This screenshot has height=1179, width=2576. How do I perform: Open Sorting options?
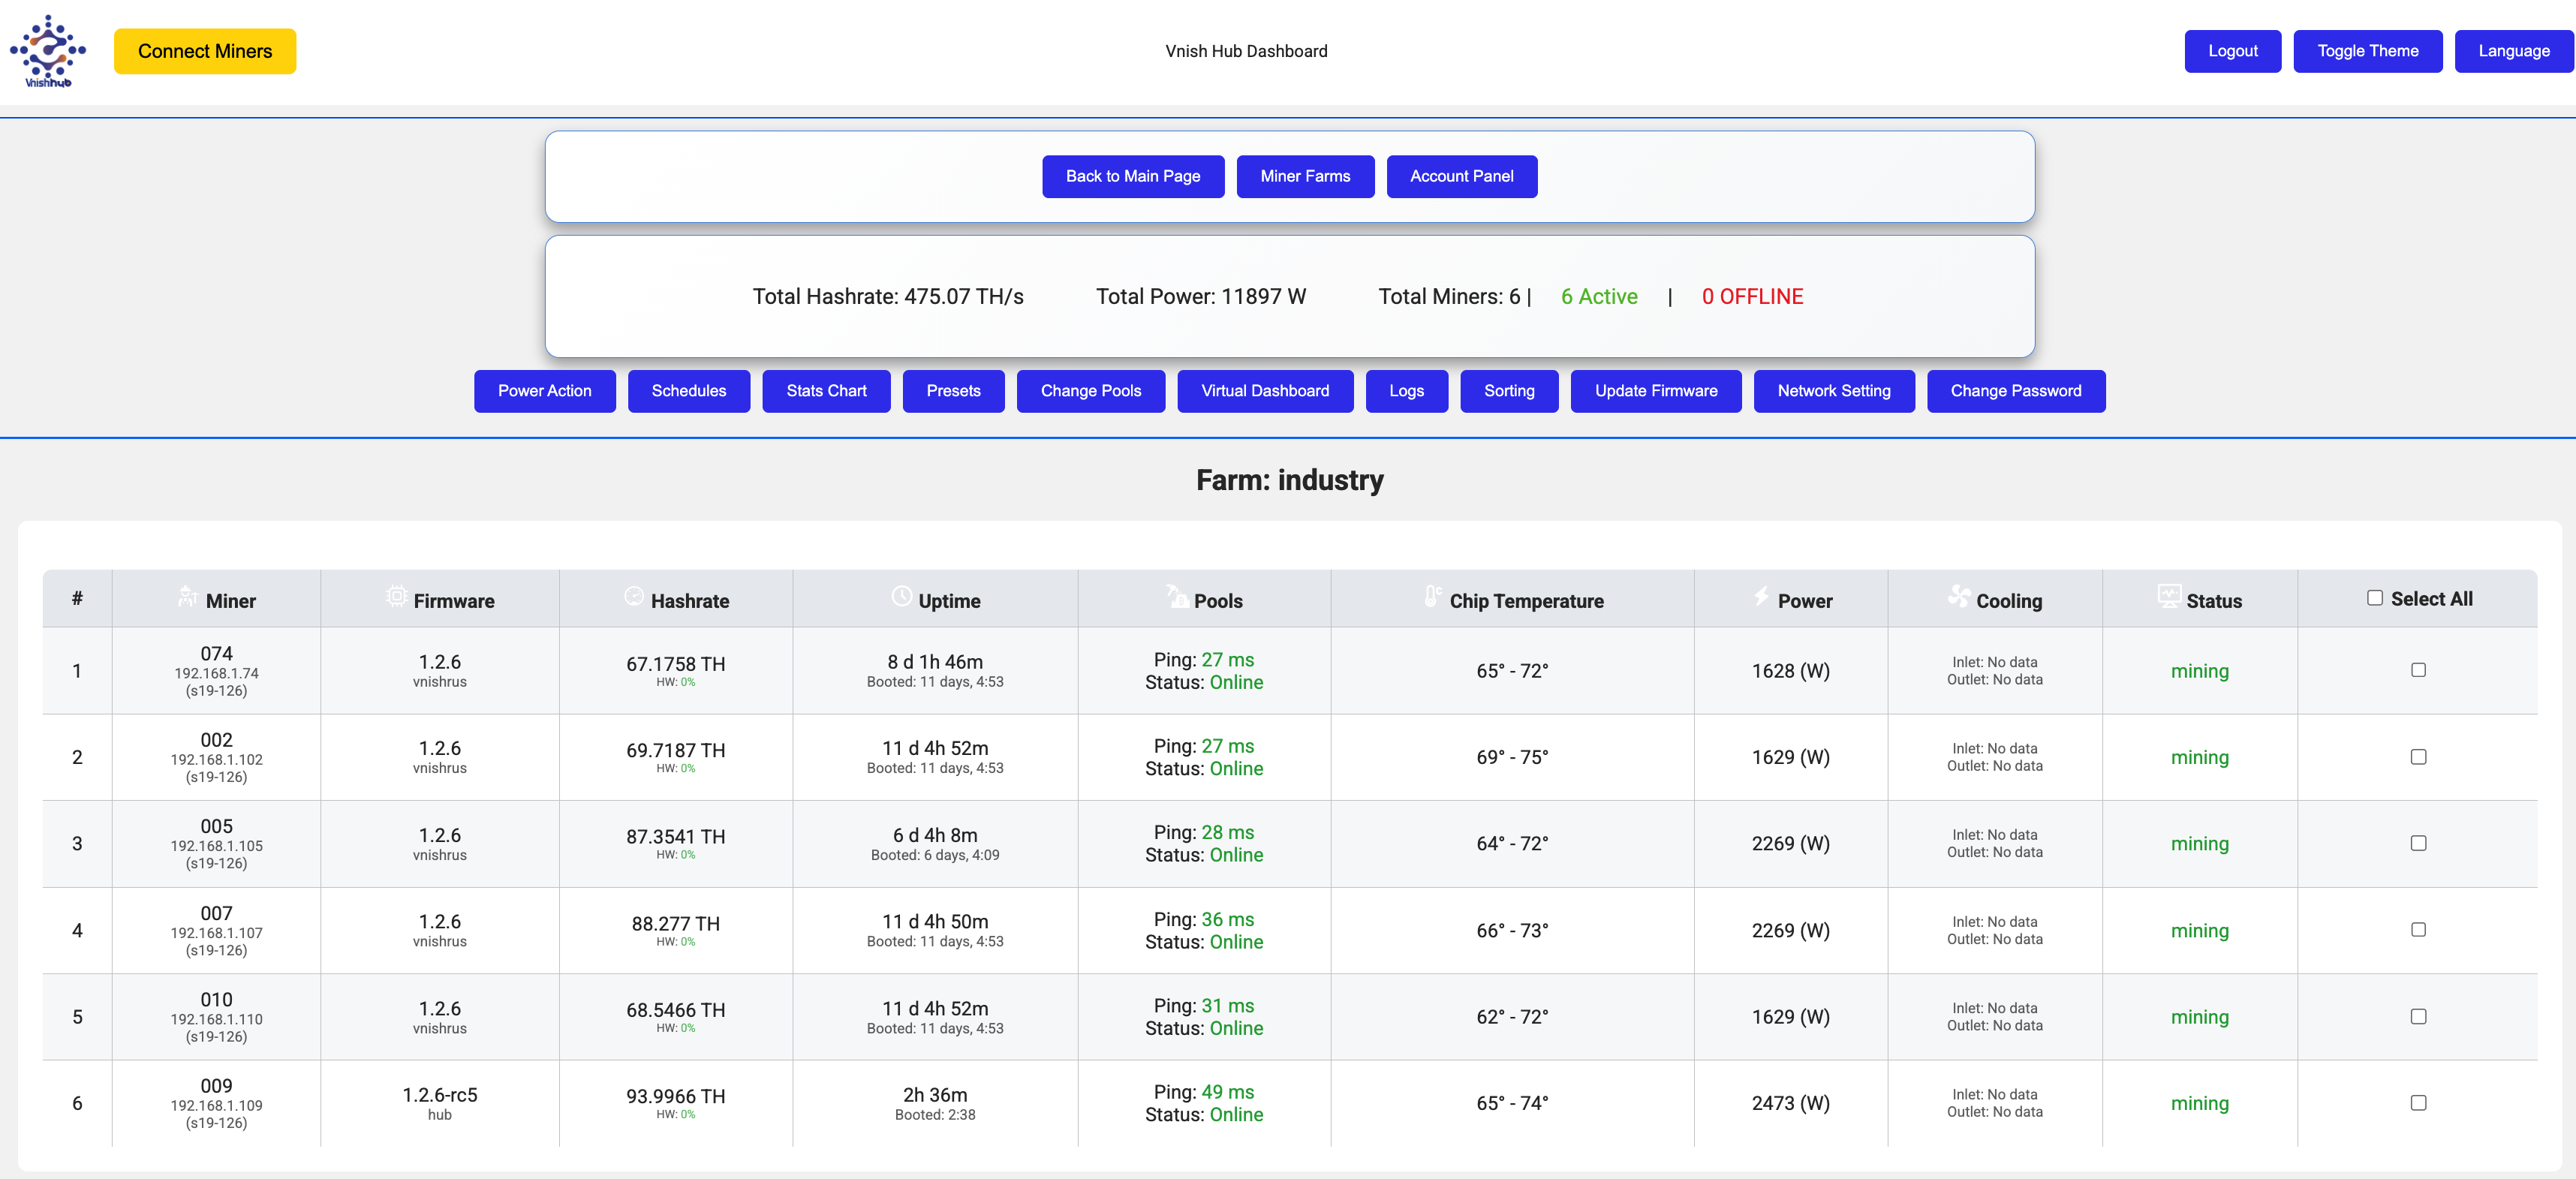(1509, 391)
